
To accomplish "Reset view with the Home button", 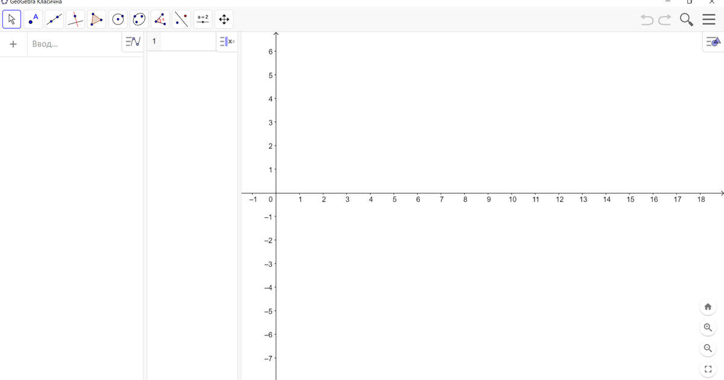I will [708, 307].
